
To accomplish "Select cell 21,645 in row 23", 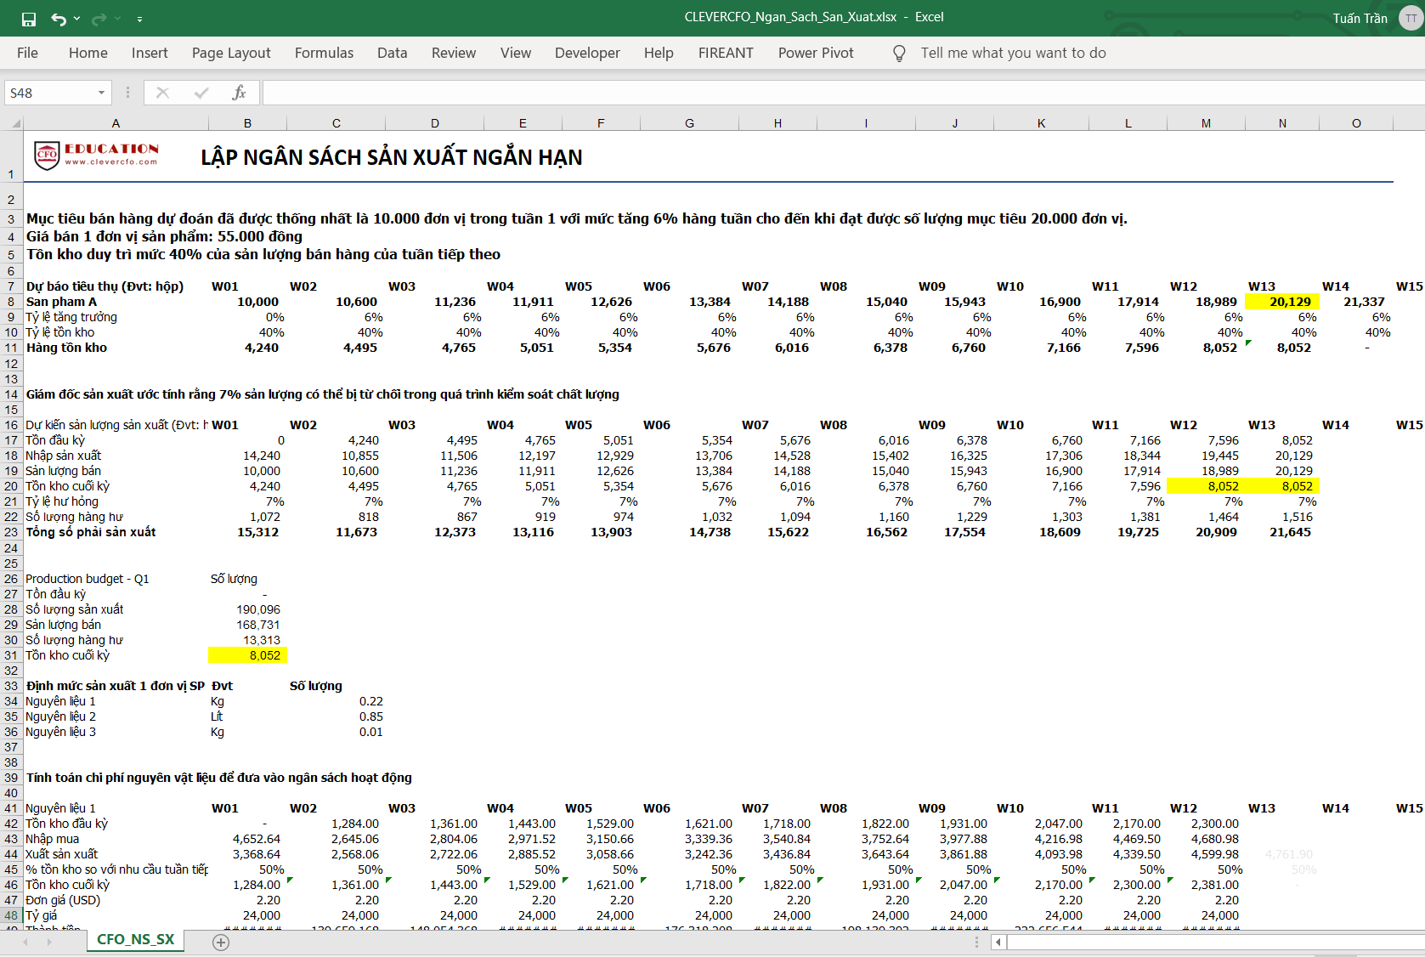I will pos(1282,532).
